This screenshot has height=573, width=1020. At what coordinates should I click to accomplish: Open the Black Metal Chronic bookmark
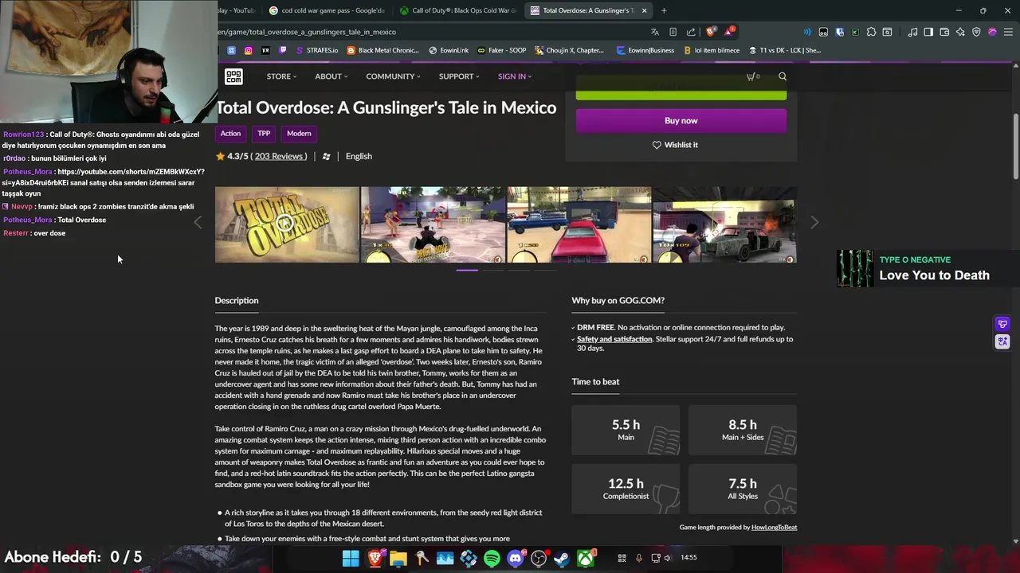(383, 50)
